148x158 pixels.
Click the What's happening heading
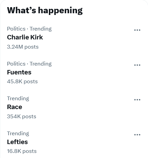tap(45, 11)
